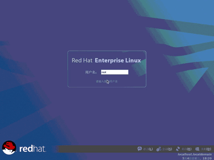The width and height of the screenshot is (214, 160).
Task: Focus the username field containing root
Action: [115, 72]
